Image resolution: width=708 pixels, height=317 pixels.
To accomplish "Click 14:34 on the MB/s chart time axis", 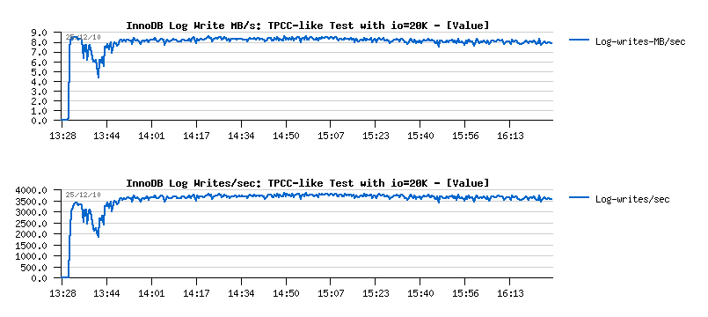I will coord(241,136).
